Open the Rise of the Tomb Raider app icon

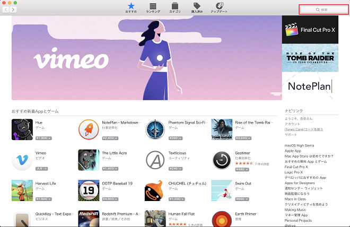222,129
